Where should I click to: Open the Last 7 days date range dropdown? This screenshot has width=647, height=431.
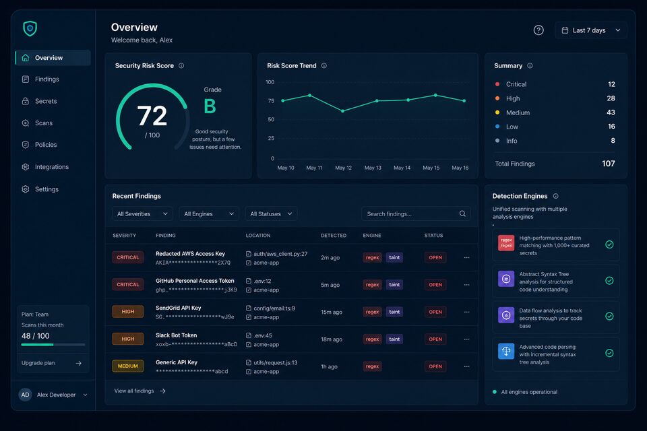(591, 30)
